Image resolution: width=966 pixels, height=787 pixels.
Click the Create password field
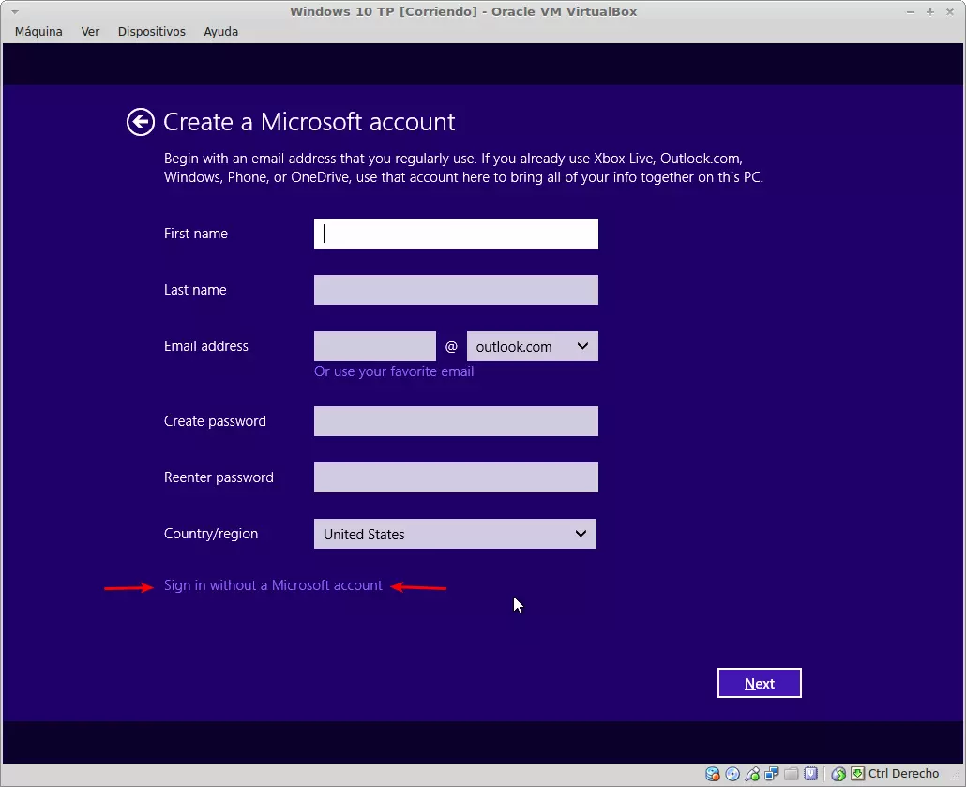pos(456,421)
